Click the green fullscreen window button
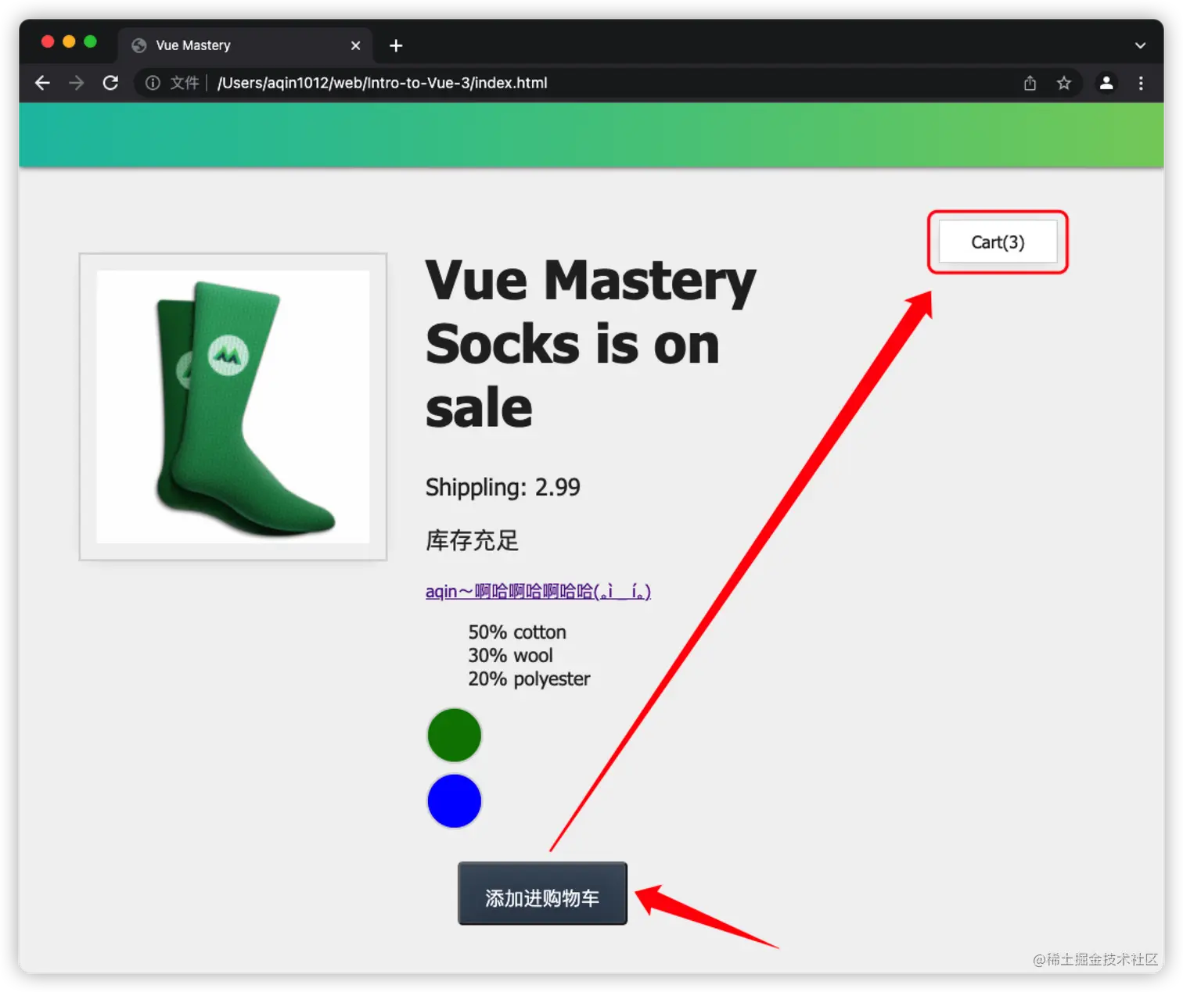1183x992 pixels. [x=90, y=41]
